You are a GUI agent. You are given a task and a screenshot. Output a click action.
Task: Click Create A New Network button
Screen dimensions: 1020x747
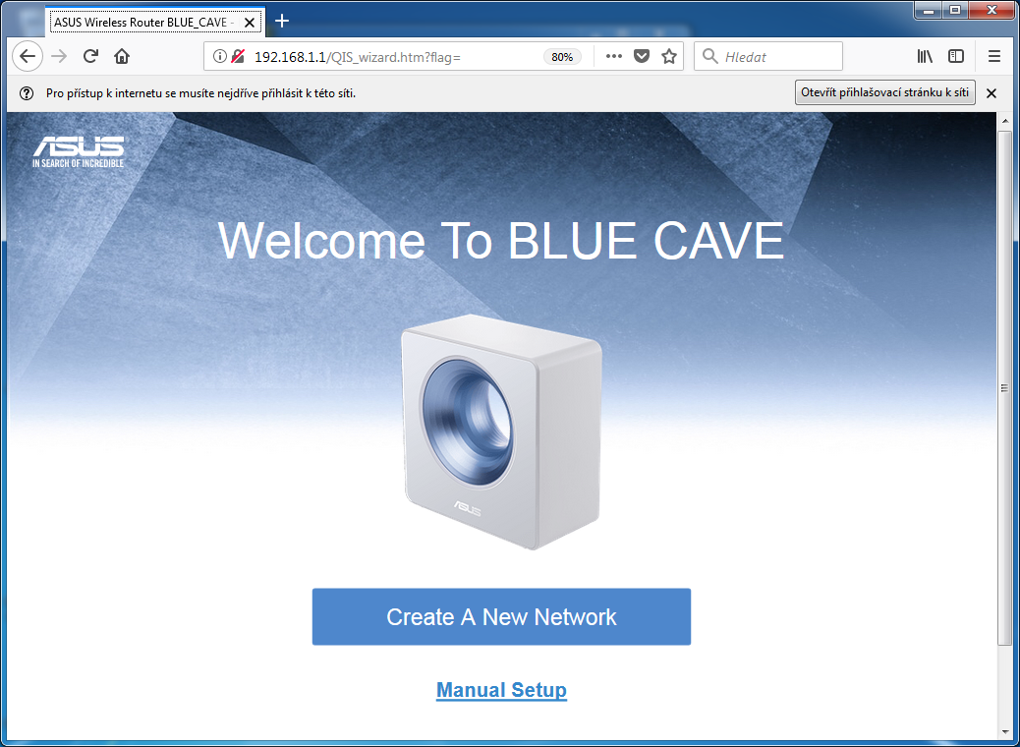(x=501, y=617)
